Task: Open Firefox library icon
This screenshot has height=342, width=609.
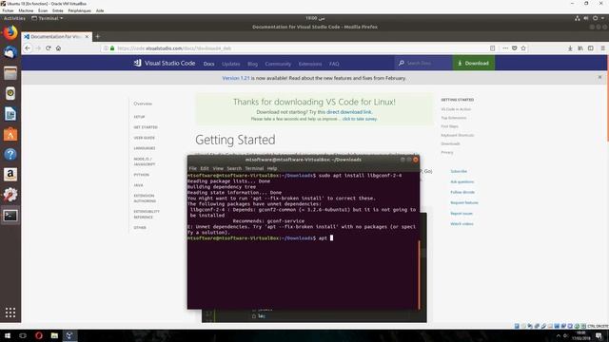Action: tap(580, 48)
